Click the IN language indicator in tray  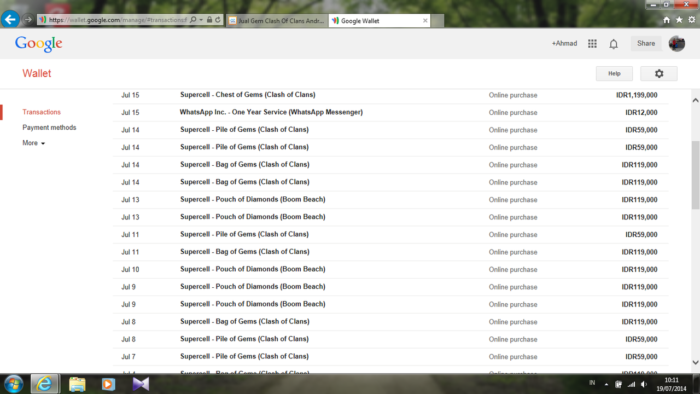coord(592,384)
